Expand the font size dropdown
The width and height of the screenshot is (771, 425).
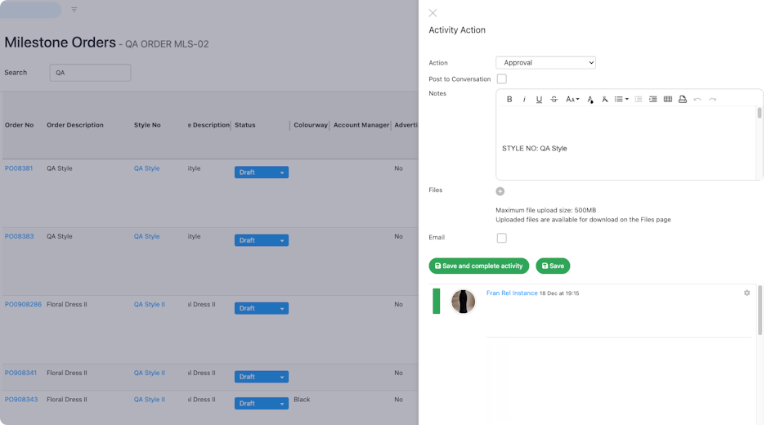tap(572, 99)
